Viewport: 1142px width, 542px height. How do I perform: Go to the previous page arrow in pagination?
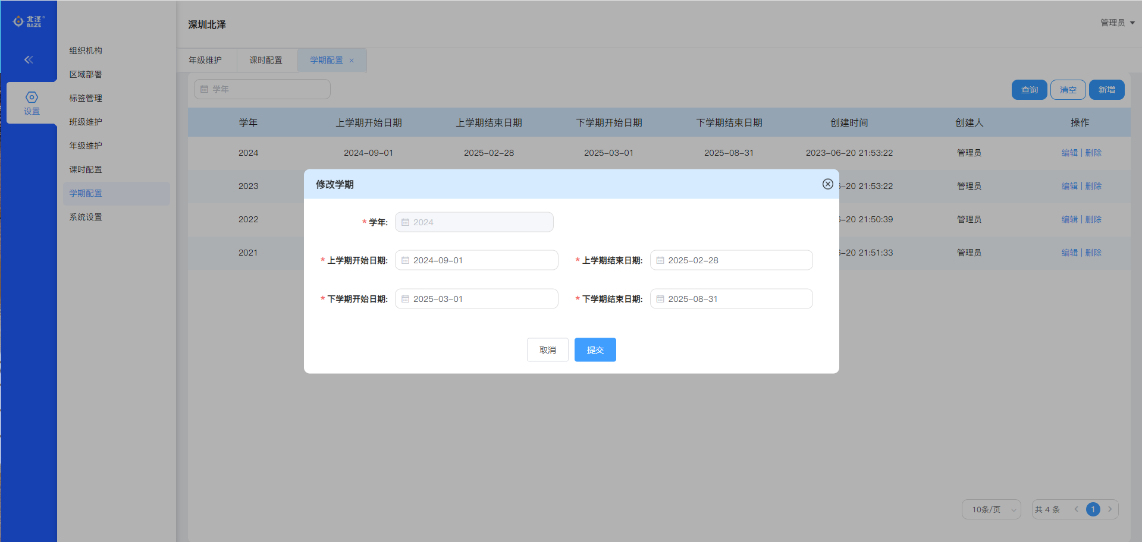click(1076, 509)
